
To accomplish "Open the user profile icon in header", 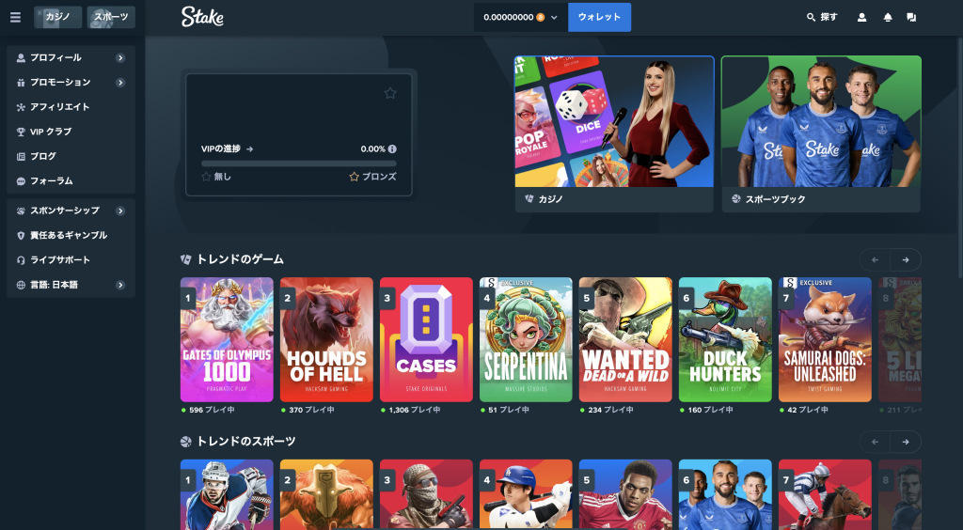I will 861,17.
